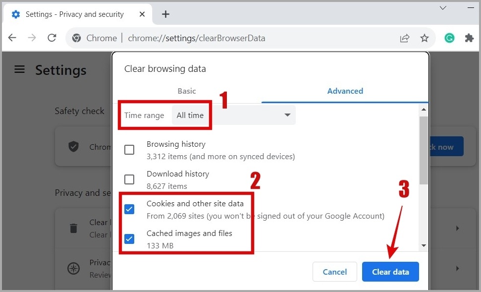Screen dimensions: 481x292
Task: Check the Download history checkbox
Action: (x=129, y=179)
